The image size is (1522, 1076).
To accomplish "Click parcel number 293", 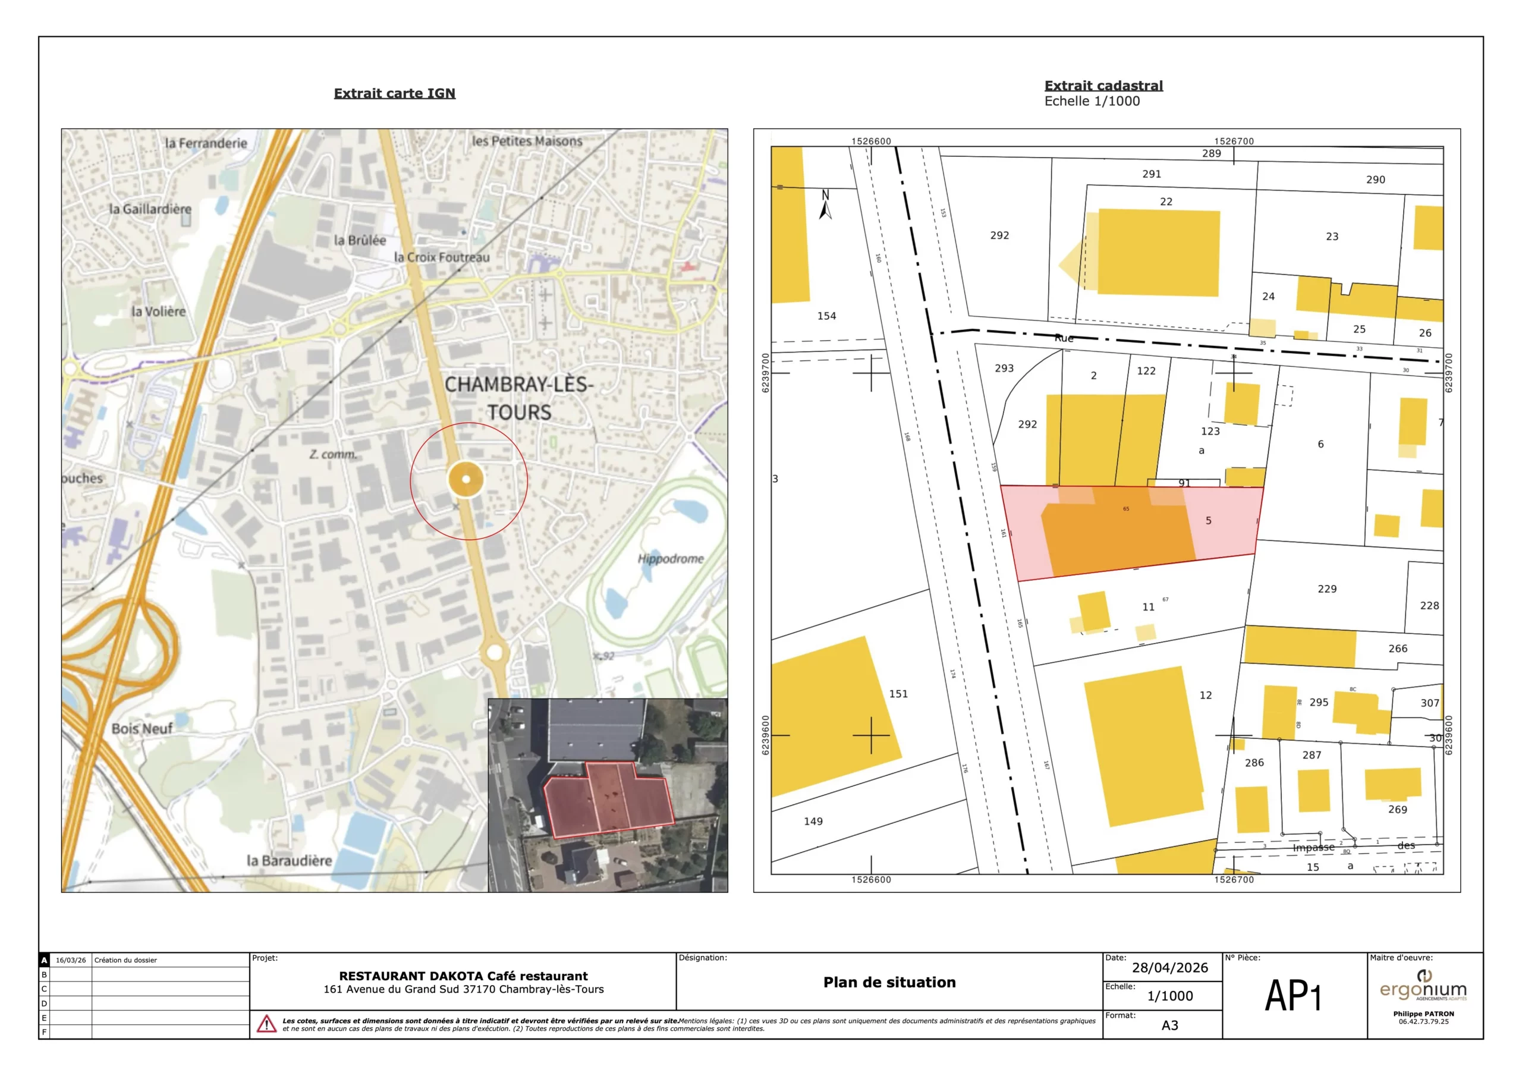I will tap(1004, 369).
